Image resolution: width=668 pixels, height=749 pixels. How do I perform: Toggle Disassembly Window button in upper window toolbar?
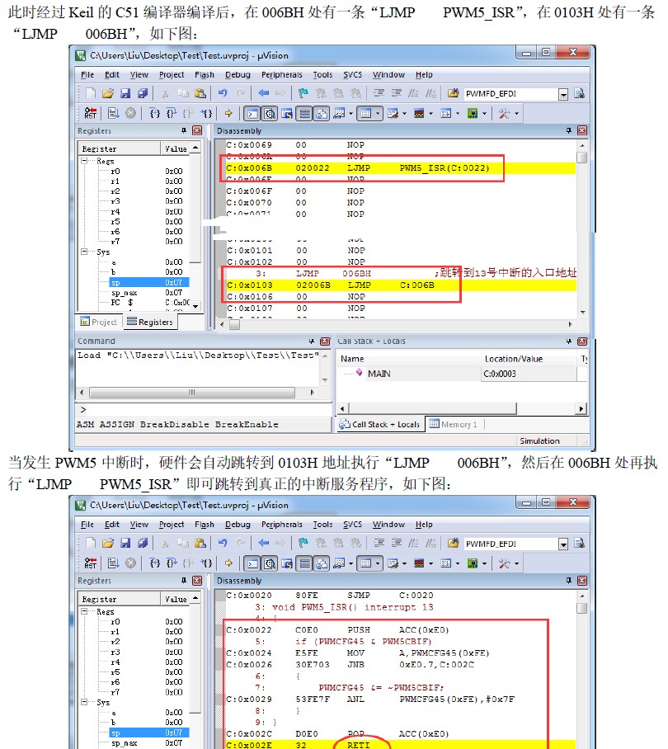tap(270, 113)
